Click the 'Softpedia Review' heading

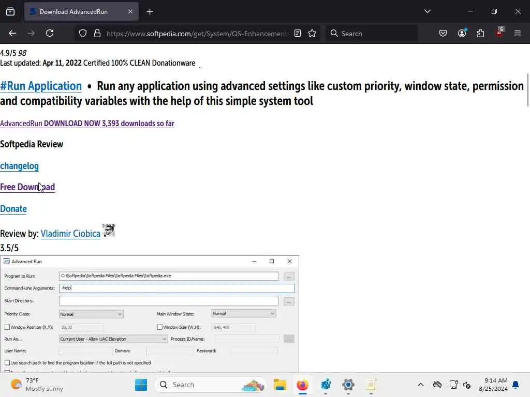pos(32,145)
